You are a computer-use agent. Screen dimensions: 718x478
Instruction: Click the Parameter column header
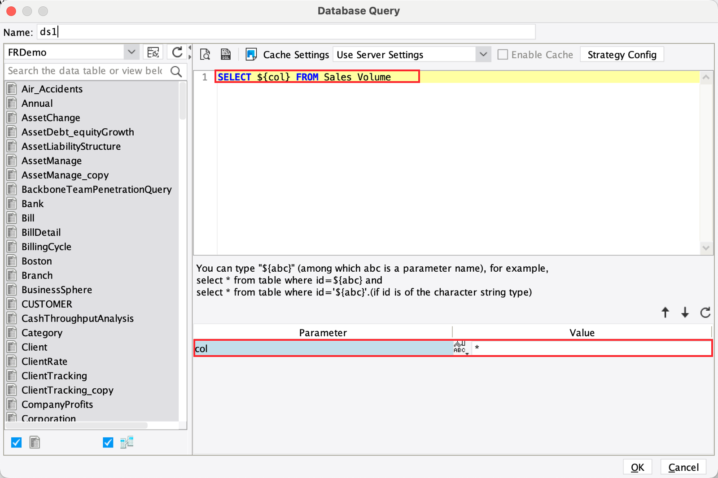[x=323, y=333]
